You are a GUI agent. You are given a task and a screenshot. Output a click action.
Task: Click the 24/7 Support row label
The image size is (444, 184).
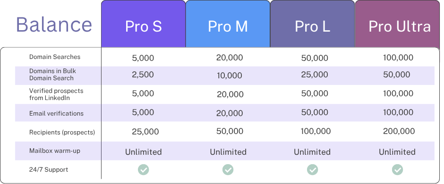(49, 169)
